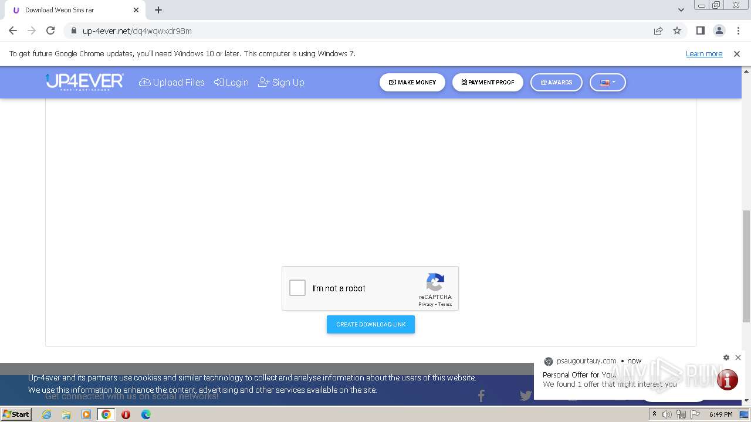Switch to Chrome in the taskbar
Viewport: 751px width, 422px height.
[106, 414]
